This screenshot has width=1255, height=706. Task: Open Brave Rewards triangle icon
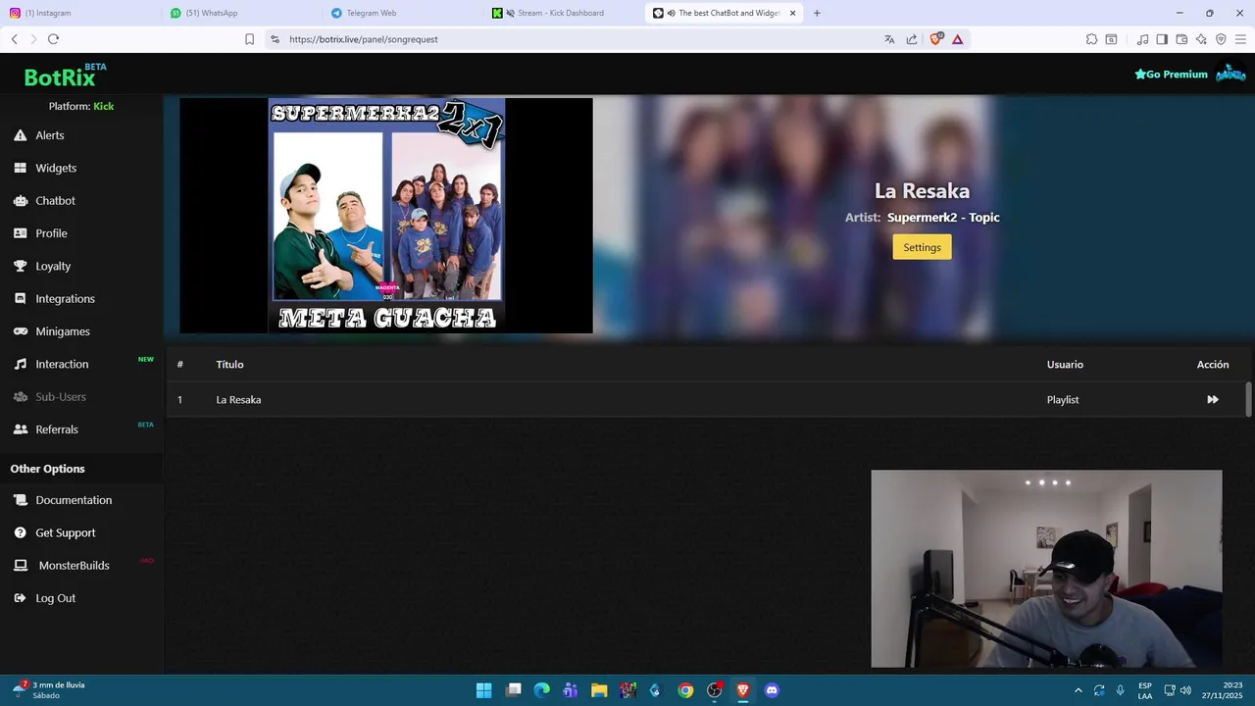click(957, 39)
